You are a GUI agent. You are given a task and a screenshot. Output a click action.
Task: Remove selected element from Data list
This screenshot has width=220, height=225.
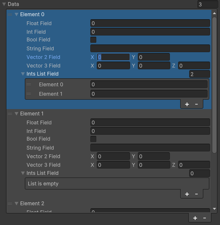pos(205,218)
